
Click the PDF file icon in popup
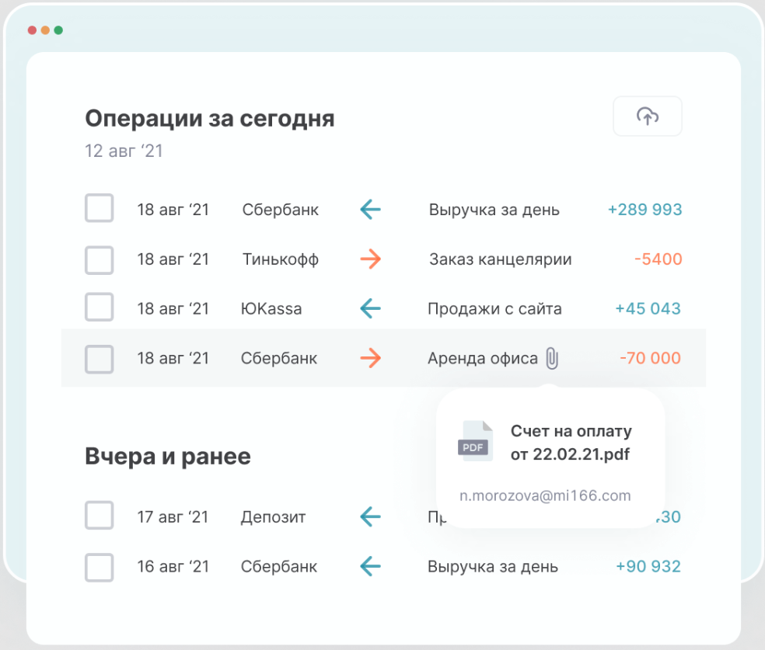click(475, 441)
